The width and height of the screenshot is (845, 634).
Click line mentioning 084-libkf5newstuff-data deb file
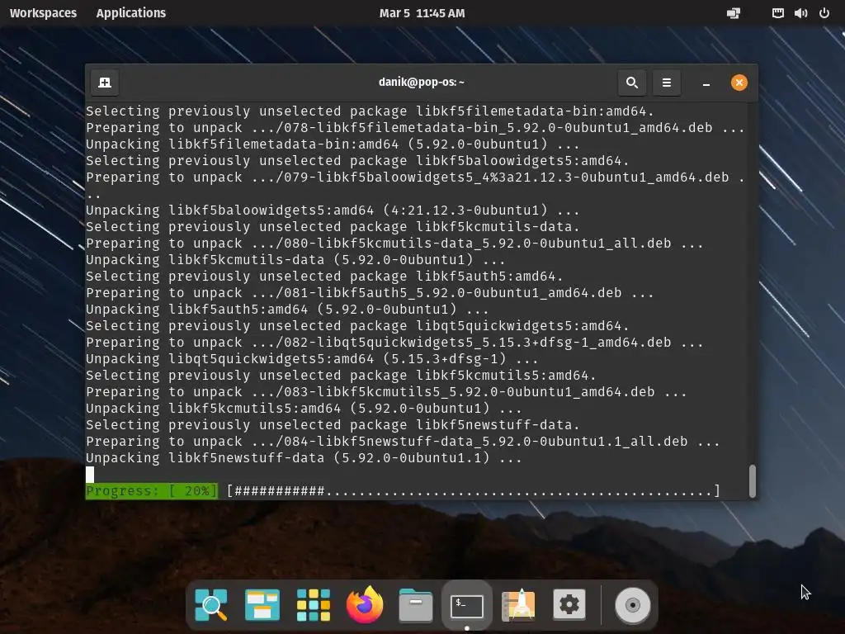[403, 441]
